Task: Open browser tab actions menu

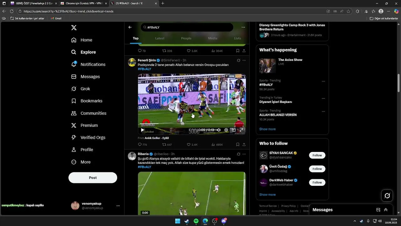Action: point(4,3)
